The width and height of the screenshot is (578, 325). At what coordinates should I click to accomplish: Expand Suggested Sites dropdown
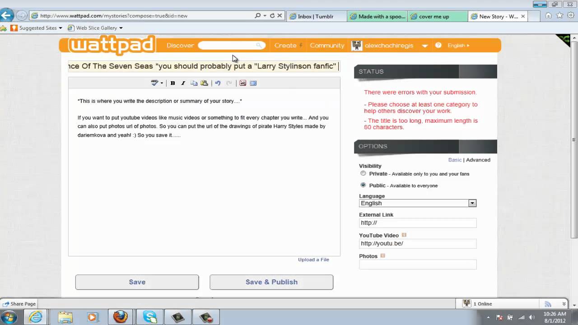click(61, 28)
